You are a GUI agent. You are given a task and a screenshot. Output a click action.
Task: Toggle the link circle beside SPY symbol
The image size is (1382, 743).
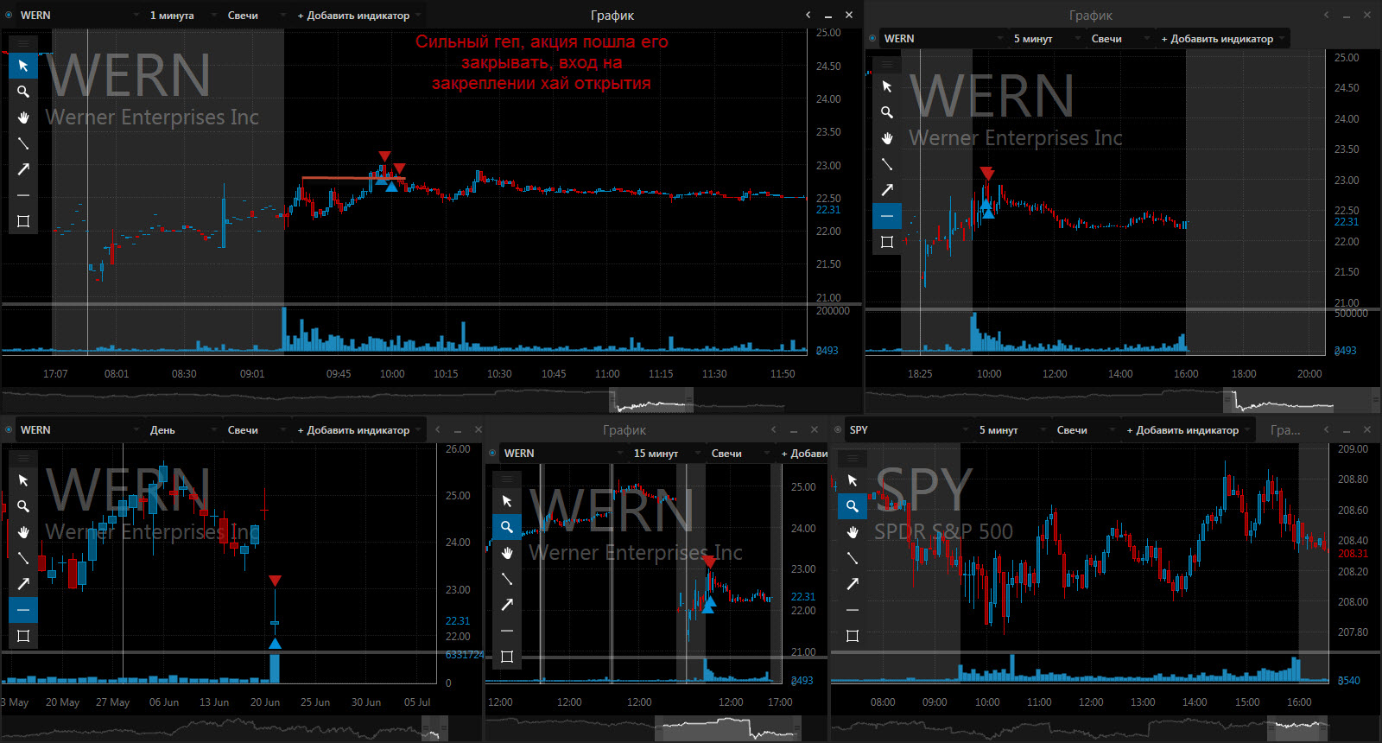coord(839,430)
